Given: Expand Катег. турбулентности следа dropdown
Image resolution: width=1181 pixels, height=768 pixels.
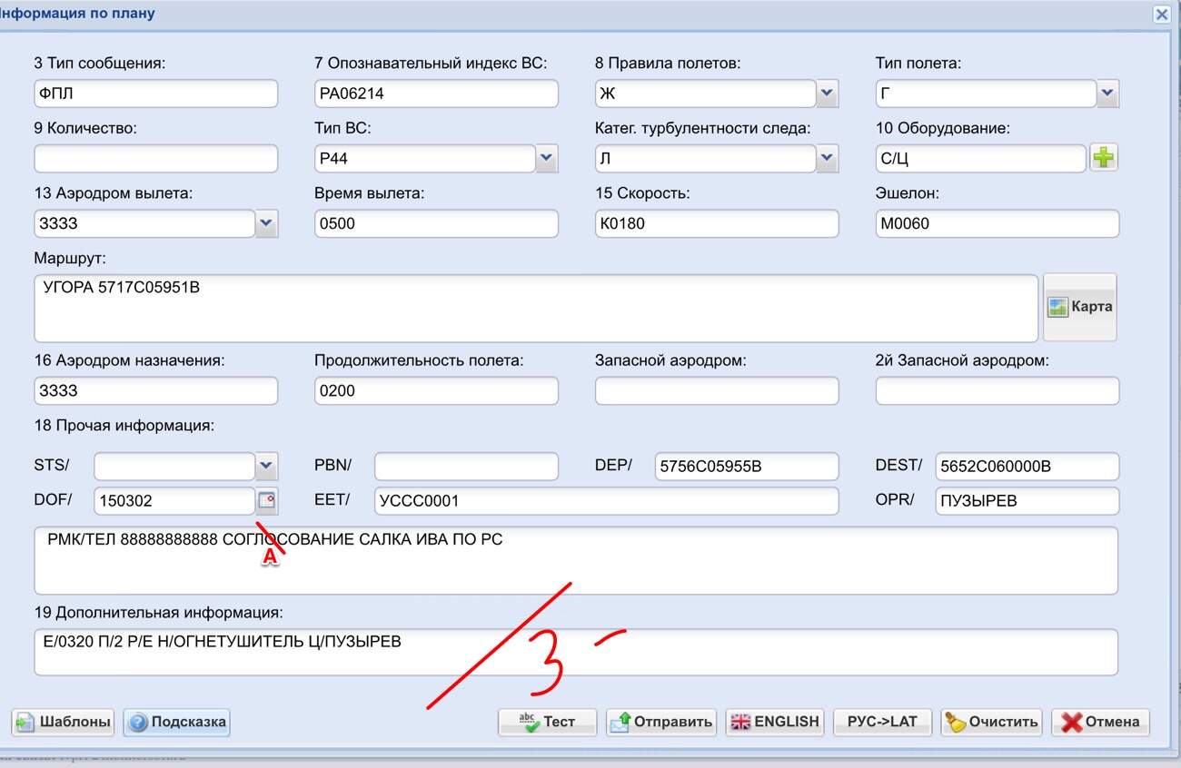Looking at the screenshot, I should point(827,158).
